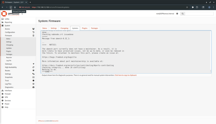
Task: Click the browser forward arrow
Action: pyautogui.click(x=6, y=7)
